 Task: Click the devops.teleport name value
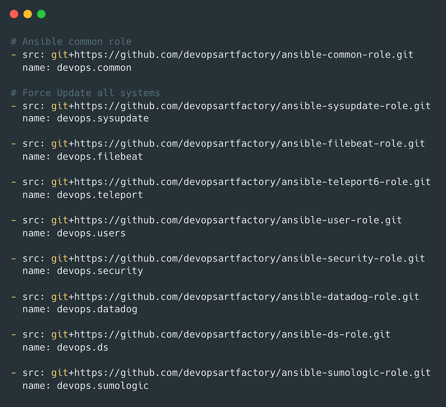click(100, 195)
